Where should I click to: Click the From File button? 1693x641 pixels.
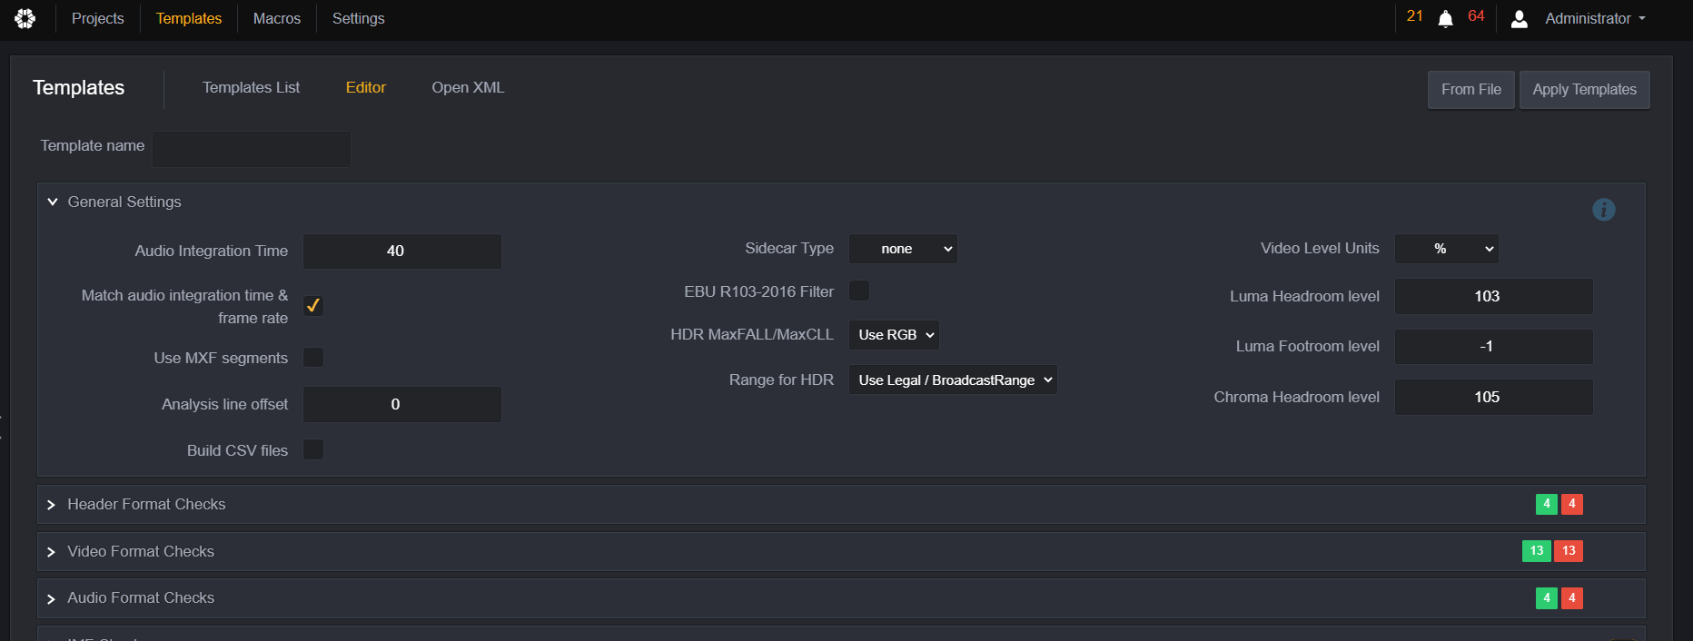point(1471,90)
